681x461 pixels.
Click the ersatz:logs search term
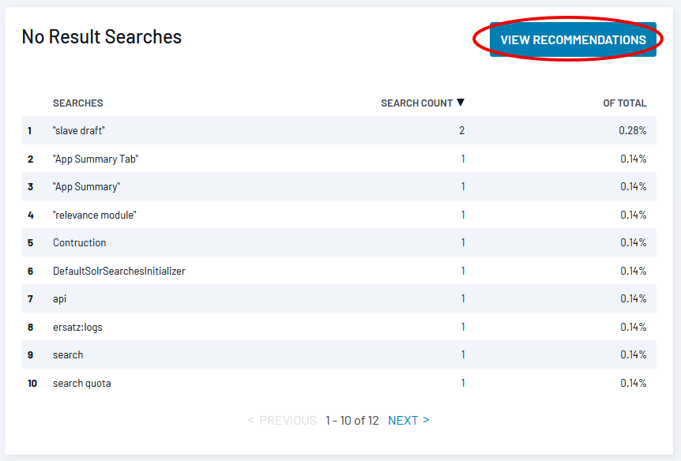pos(77,327)
